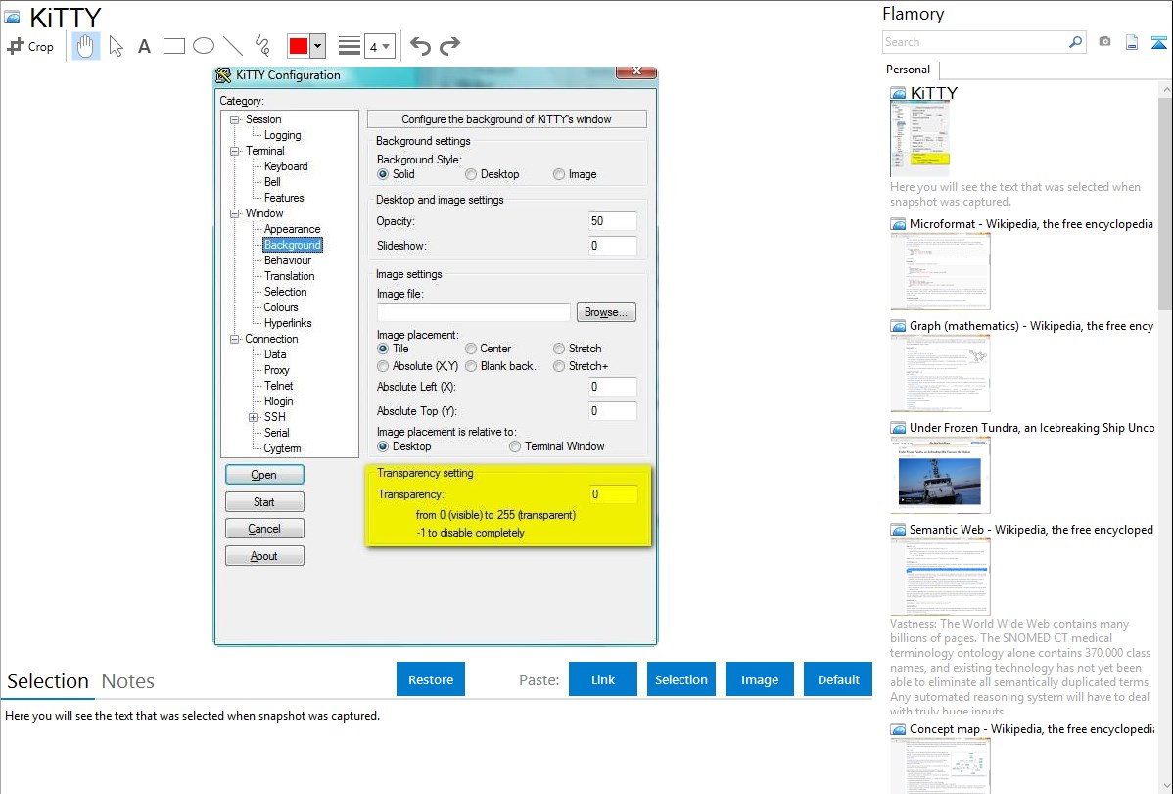Image resolution: width=1173 pixels, height=794 pixels.
Task: Activate the hand pan tool
Action: [85, 46]
